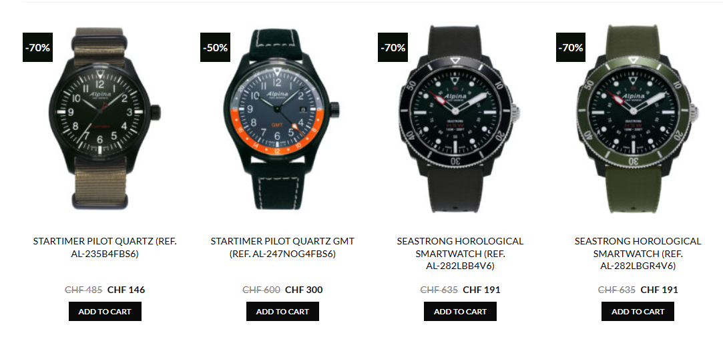
Task: Click the crossed-out CHF 485 original price
Action: click(83, 290)
